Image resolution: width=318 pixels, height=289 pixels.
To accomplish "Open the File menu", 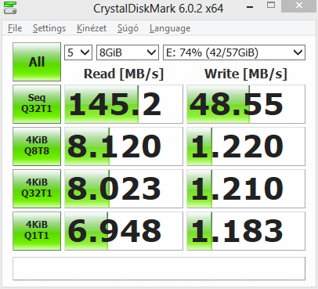I will coord(15,28).
